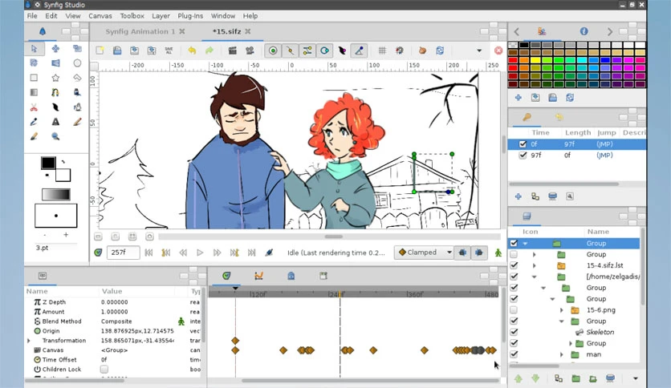Screen dimensions: 671x388
Task: Open the Clamped interpolation dropdown
Action: pyautogui.click(x=424, y=253)
